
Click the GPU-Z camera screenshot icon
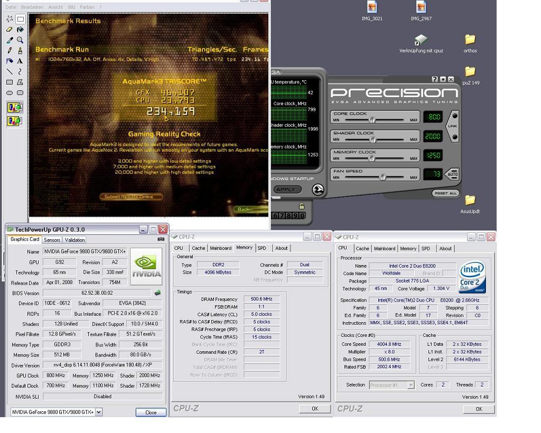pyautogui.click(x=161, y=239)
